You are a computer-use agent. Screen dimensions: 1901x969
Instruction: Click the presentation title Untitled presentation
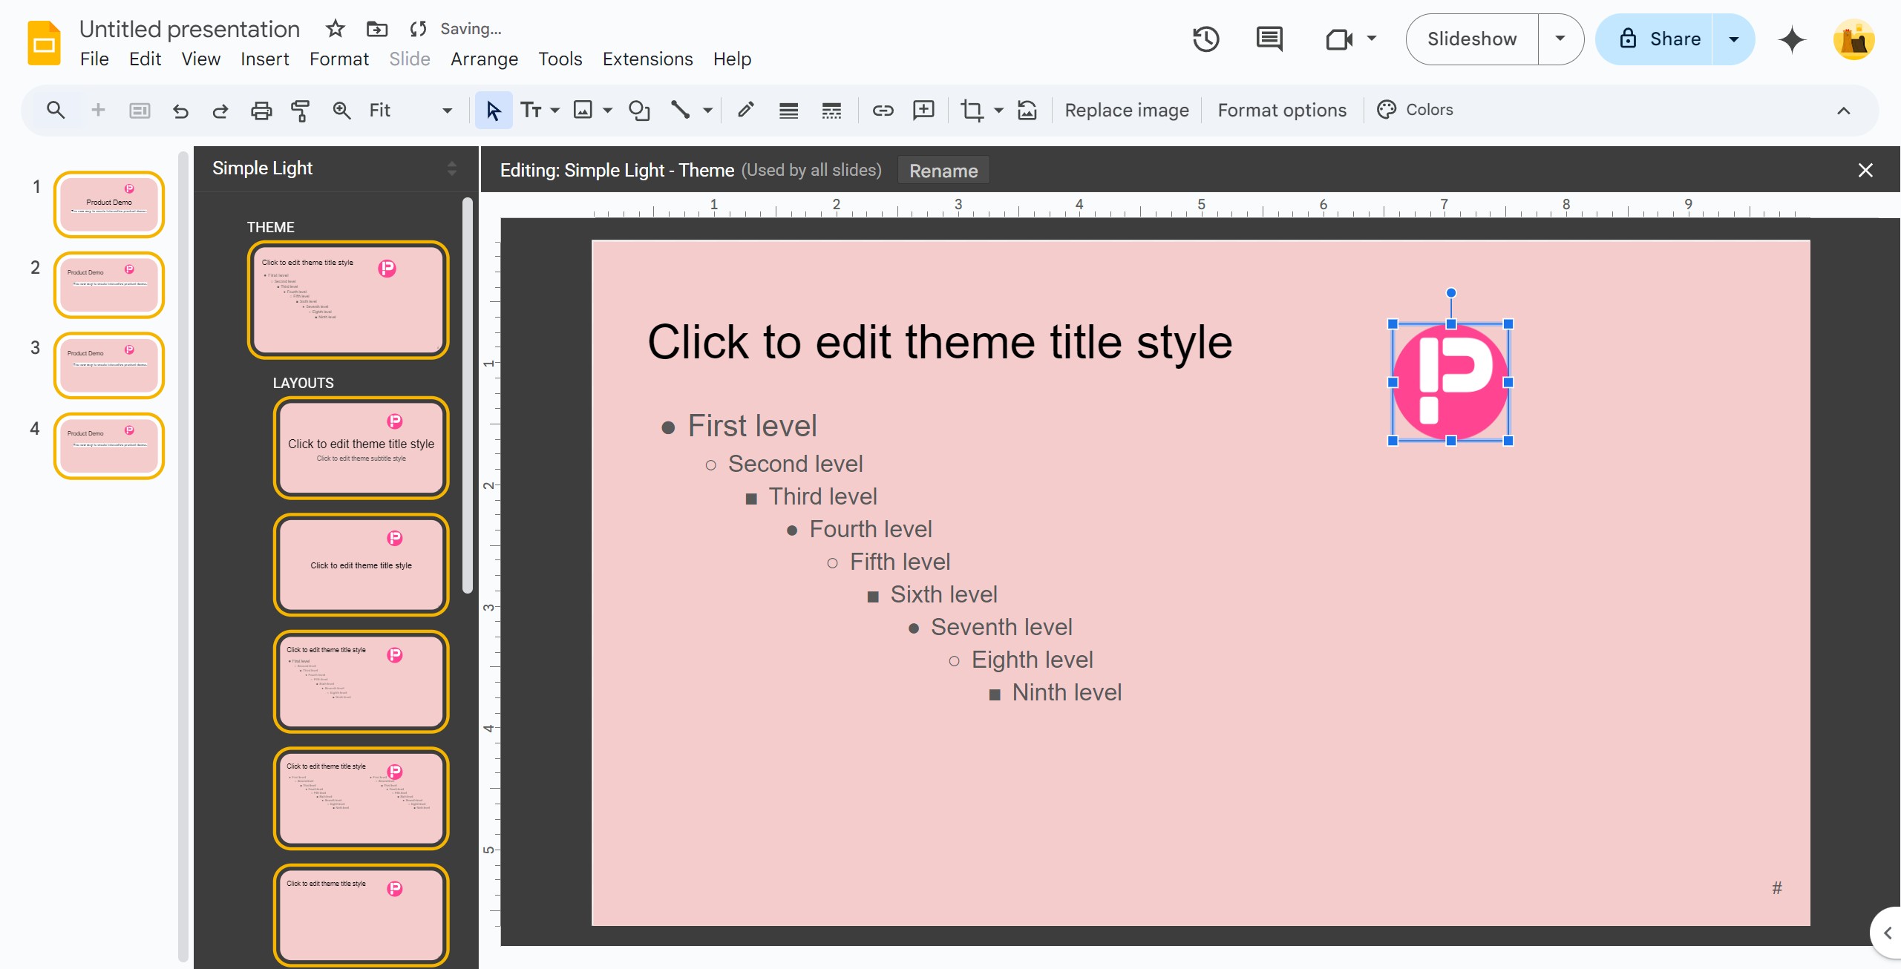(189, 29)
